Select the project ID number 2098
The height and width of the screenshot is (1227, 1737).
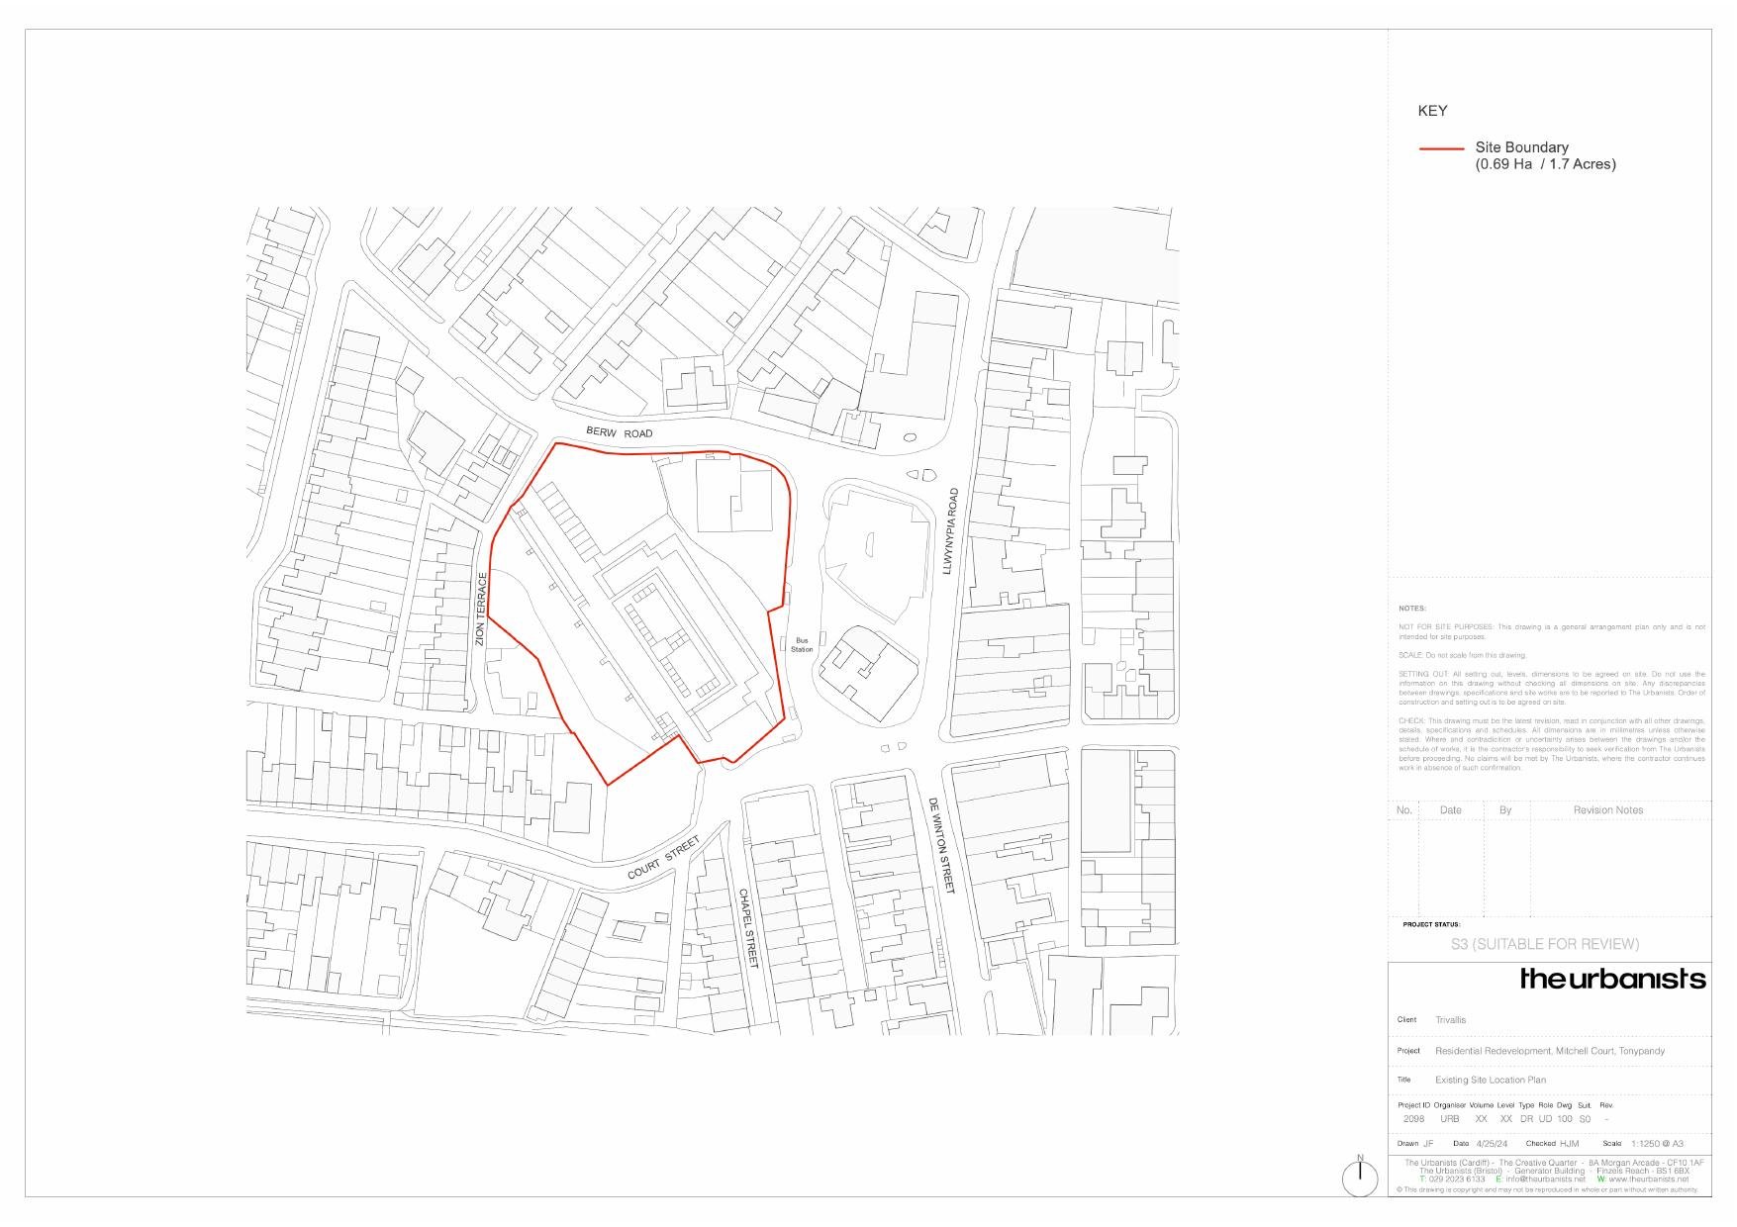coord(1413,1119)
